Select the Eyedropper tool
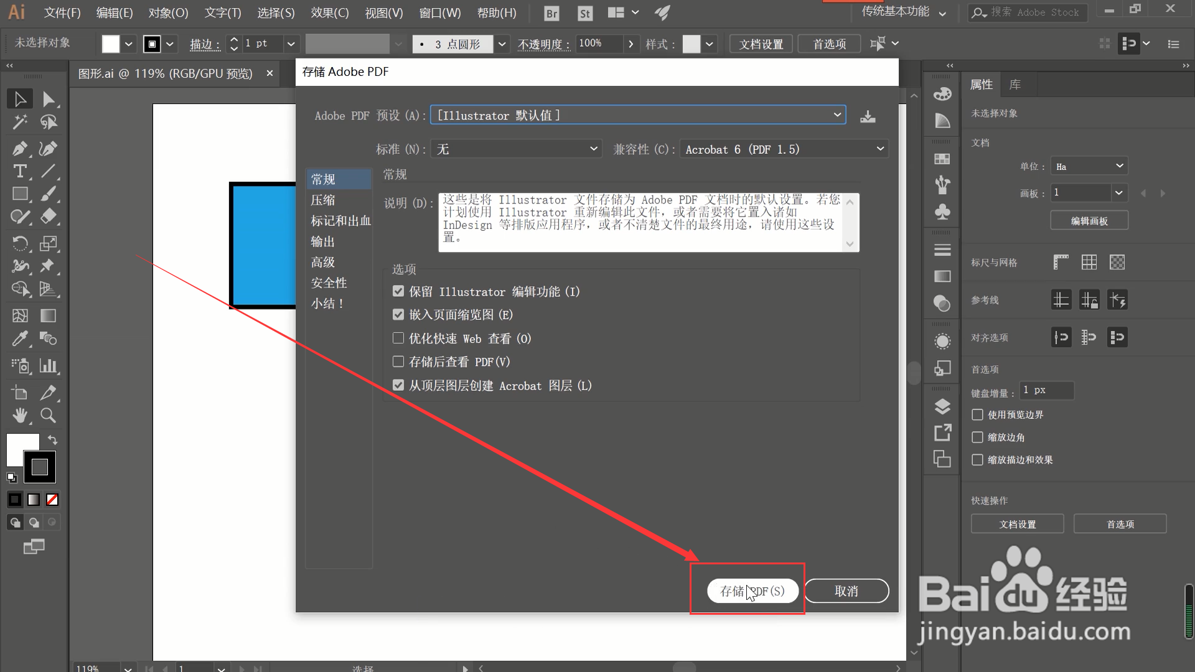Viewport: 1195px width, 672px height. click(x=20, y=338)
